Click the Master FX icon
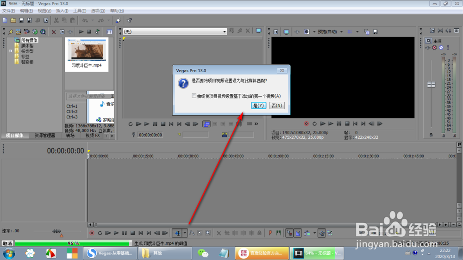 (x=428, y=48)
